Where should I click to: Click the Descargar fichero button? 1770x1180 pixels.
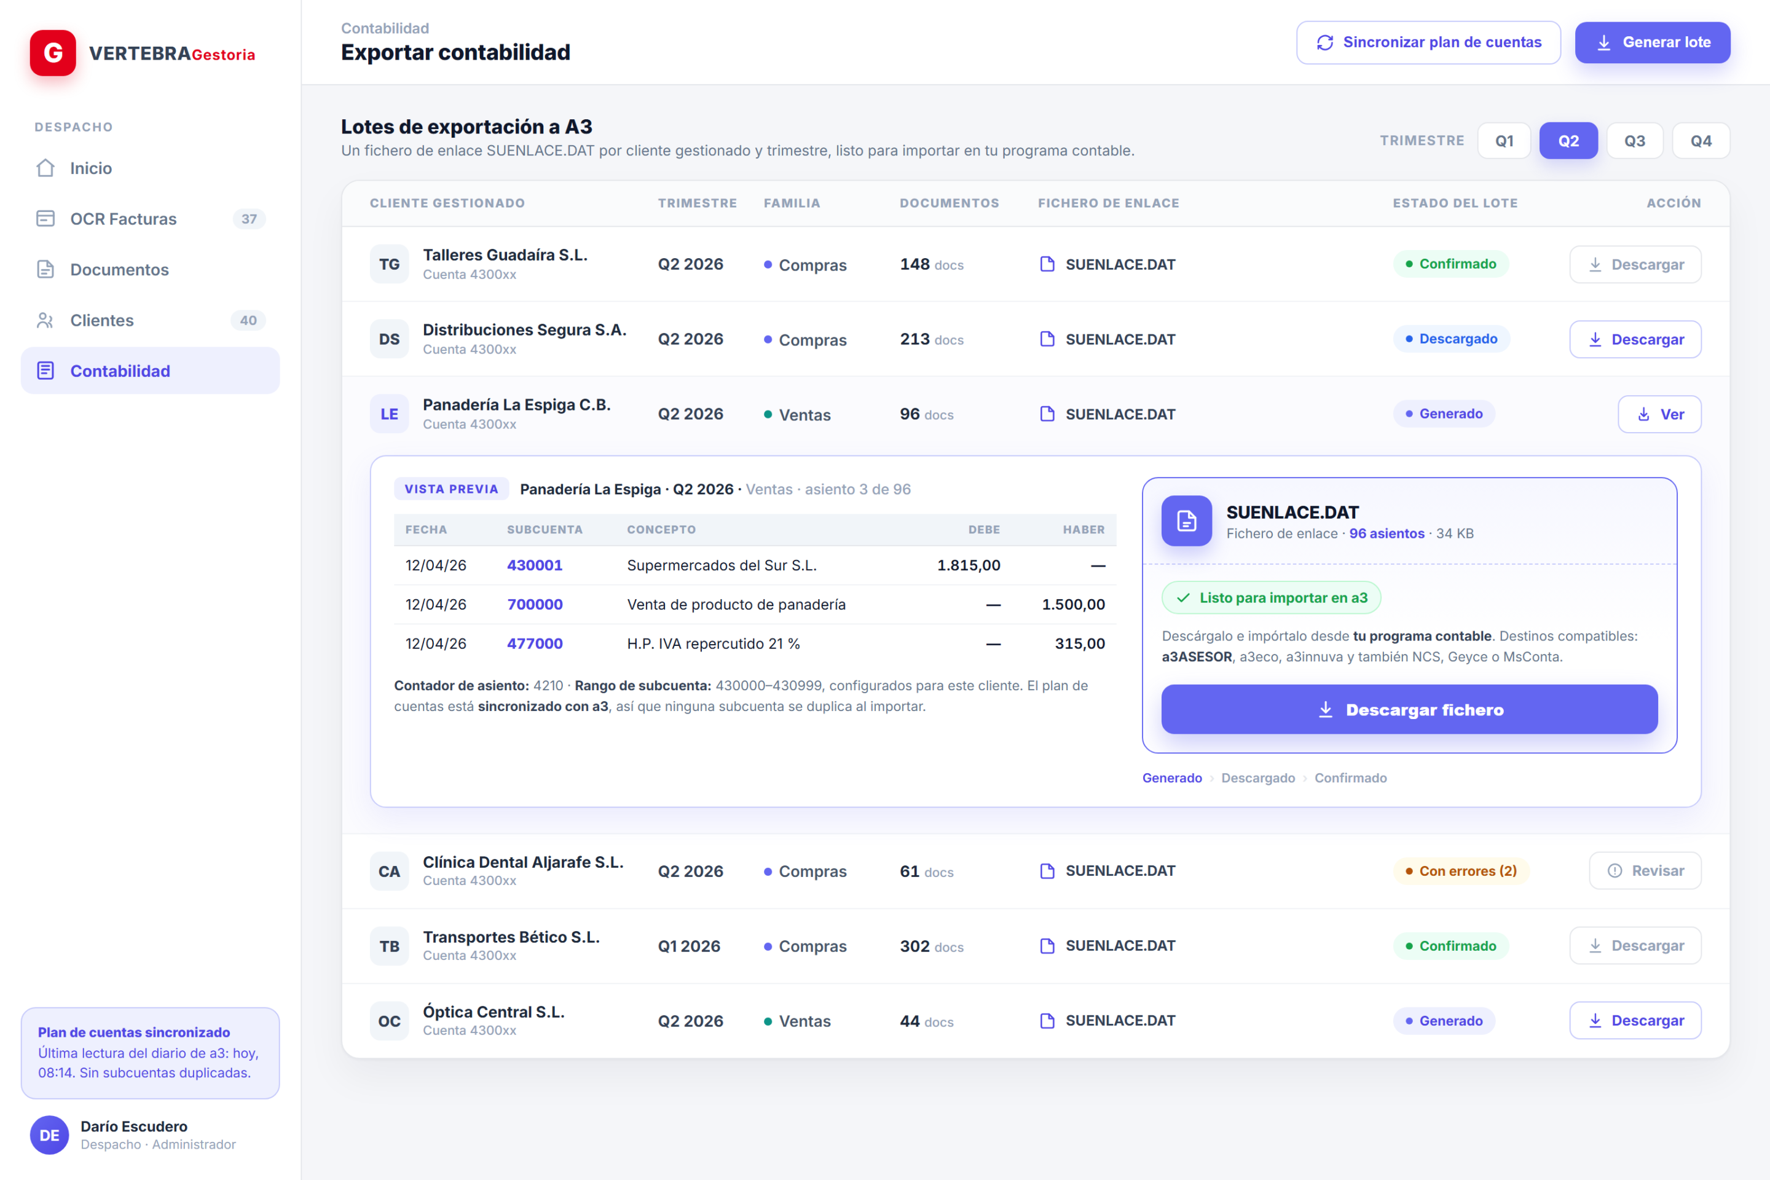(x=1409, y=710)
